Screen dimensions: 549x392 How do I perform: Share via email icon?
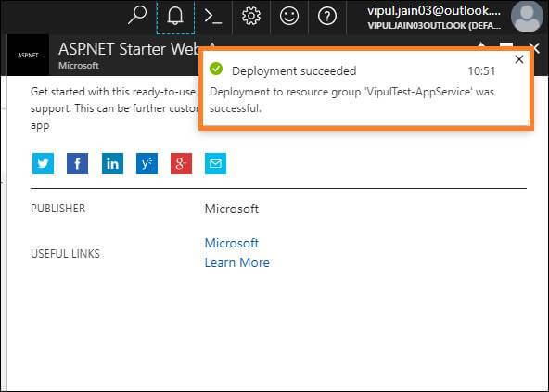[215, 163]
